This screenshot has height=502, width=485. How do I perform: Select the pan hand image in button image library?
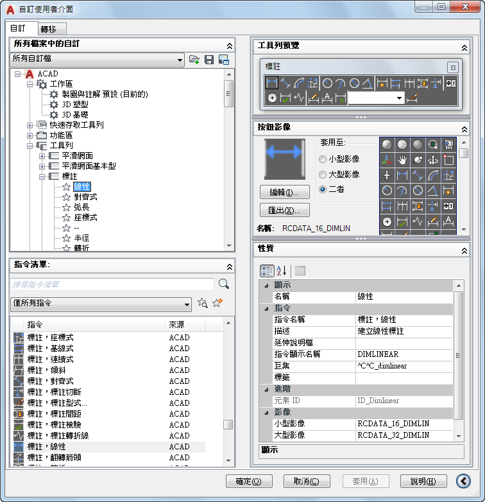click(x=402, y=159)
